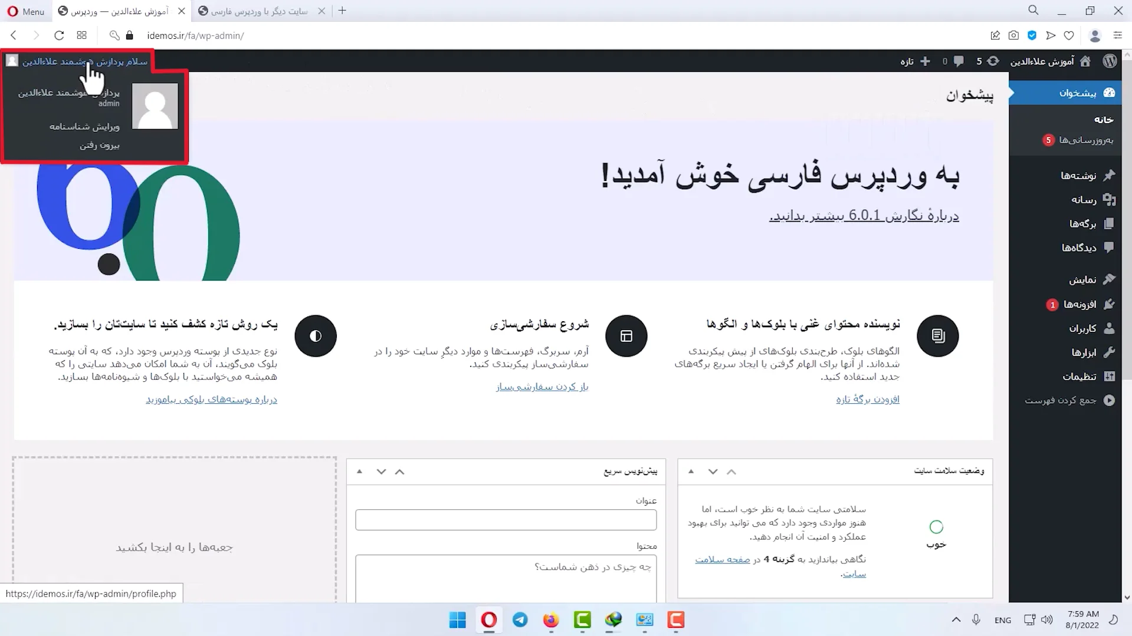
Task: Toggle وضعیت سلامت سایت panel collapse arrow
Action: pos(691,472)
